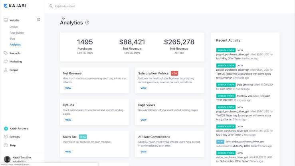Click the blue NEW activity tag

[220, 142]
